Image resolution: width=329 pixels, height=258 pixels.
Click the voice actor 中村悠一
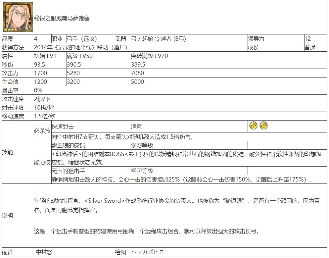point(47,252)
